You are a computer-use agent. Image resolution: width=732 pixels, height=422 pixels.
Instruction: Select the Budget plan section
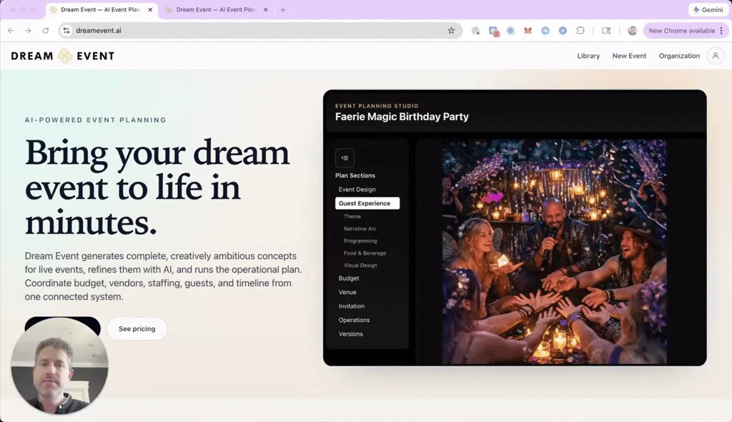click(x=349, y=278)
